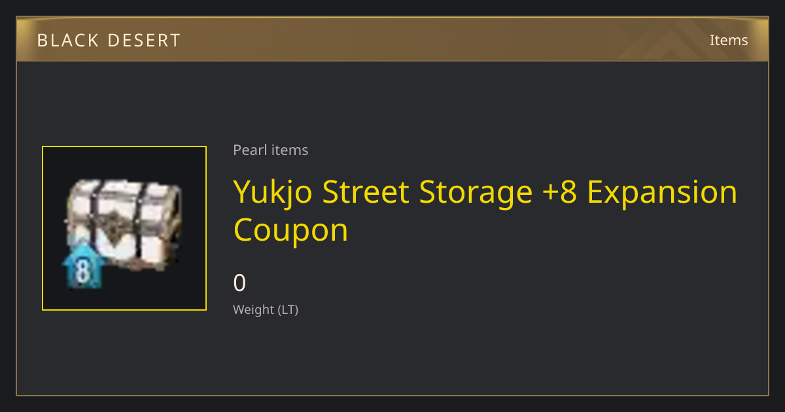Click the blue +8 arrow badge
The image size is (785, 412).
(x=83, y=266)
